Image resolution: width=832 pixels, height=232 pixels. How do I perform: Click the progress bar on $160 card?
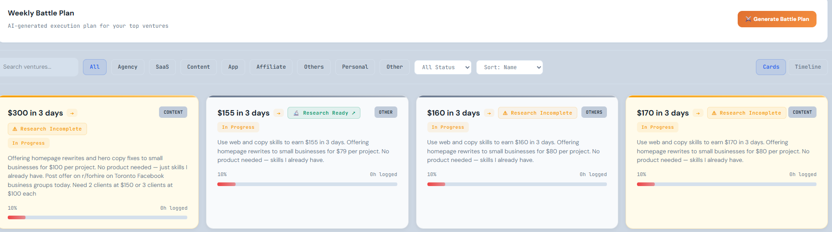pos(517,184)
